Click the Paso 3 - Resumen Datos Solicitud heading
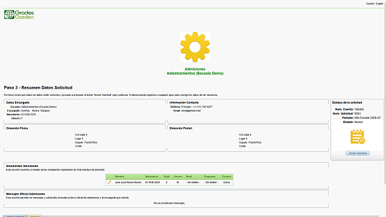Image resolution: width=386 pixels, height=217 pixels. (x=38, y=87)
